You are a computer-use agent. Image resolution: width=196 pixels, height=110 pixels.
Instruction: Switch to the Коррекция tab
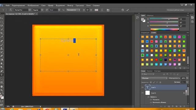click(x=145, y=33)
